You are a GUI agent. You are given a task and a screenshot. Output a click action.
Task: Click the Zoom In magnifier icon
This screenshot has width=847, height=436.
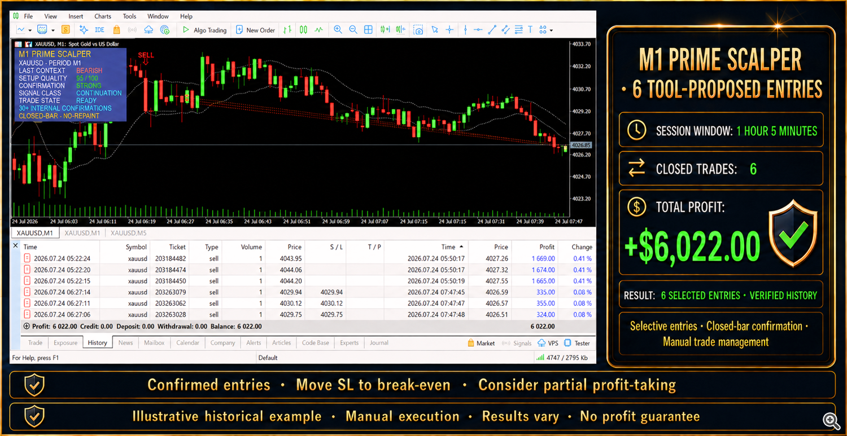point(338,30)
